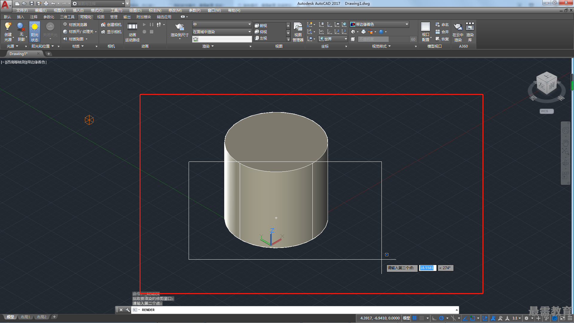Image resolution: width=574 pixels, height=323 pixels.
Task: Click the Plot printer icon in quick access
Action: (46, 4)
